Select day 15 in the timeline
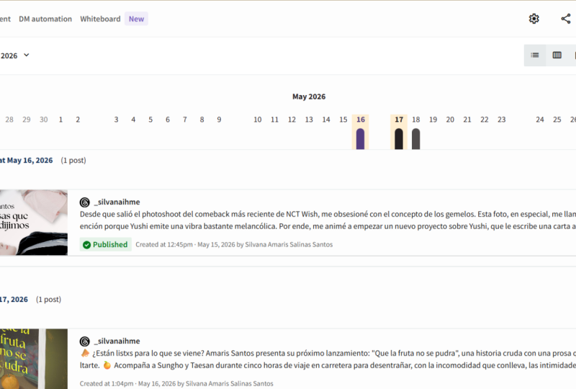 343,120
